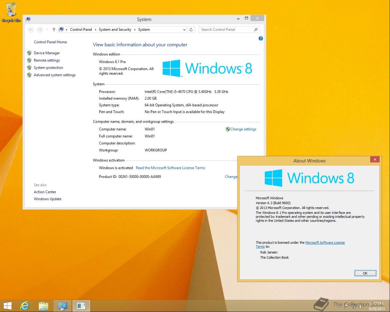Open File Explorer from taskbar
Image resolution: width=390 pixels, height=312 pixels.
pyautogui.click(x=44, y=306)
